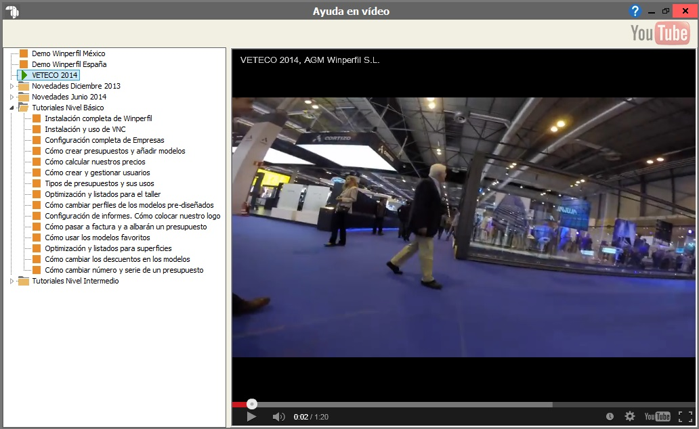699x429 pixels.
Task: Play the VETECO 2014 video
Action: (251, 417)
